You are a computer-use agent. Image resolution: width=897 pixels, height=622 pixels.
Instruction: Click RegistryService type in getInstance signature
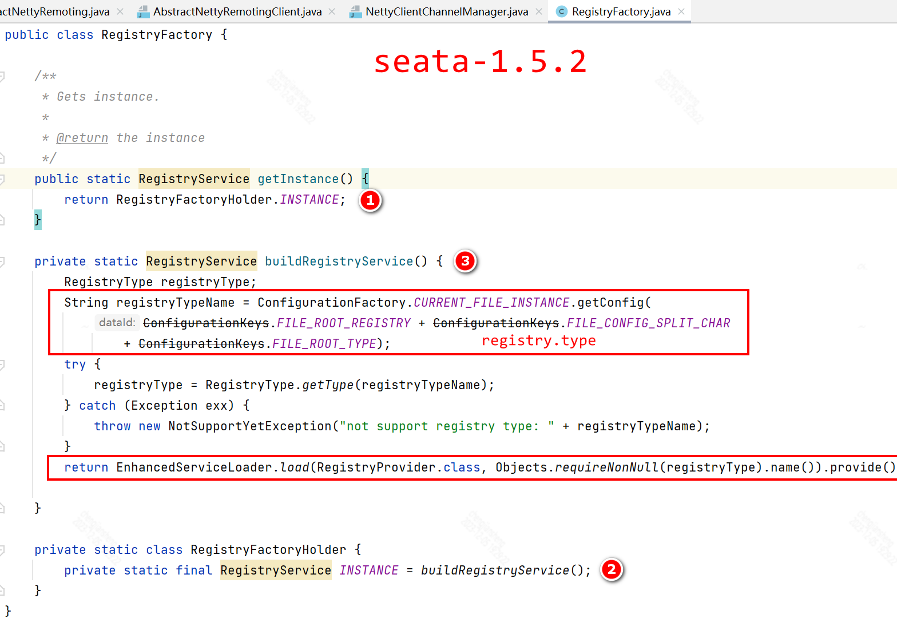[194, 179]
